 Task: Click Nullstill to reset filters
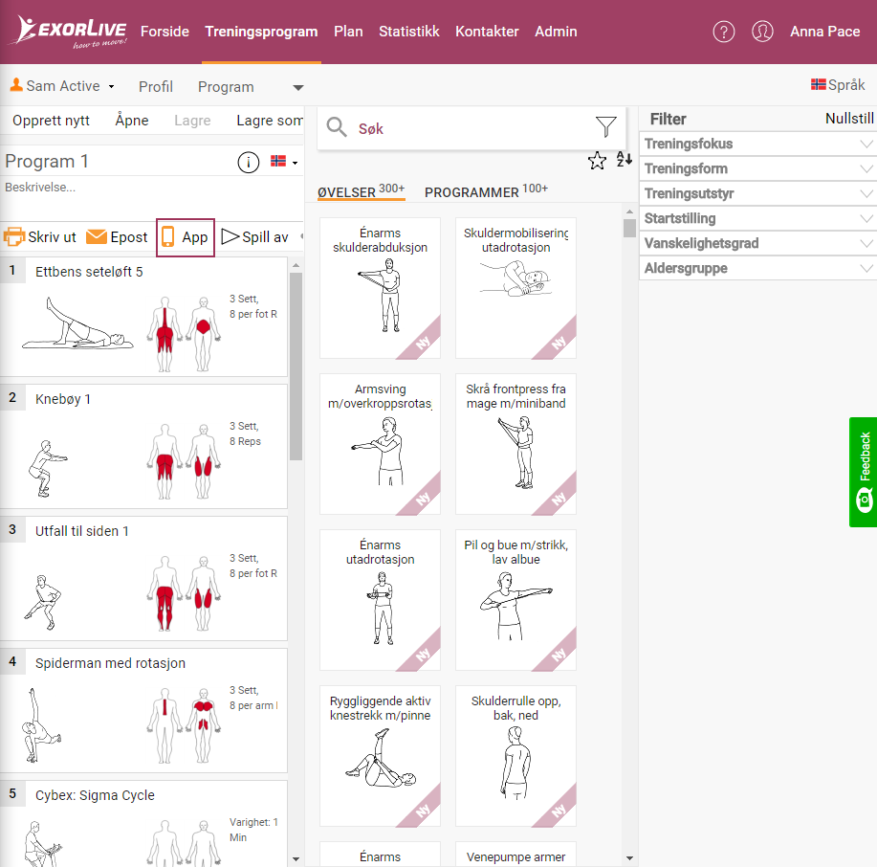[849, 118]
